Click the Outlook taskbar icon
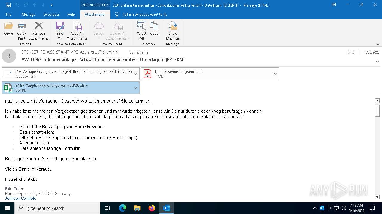 [167, 208]
